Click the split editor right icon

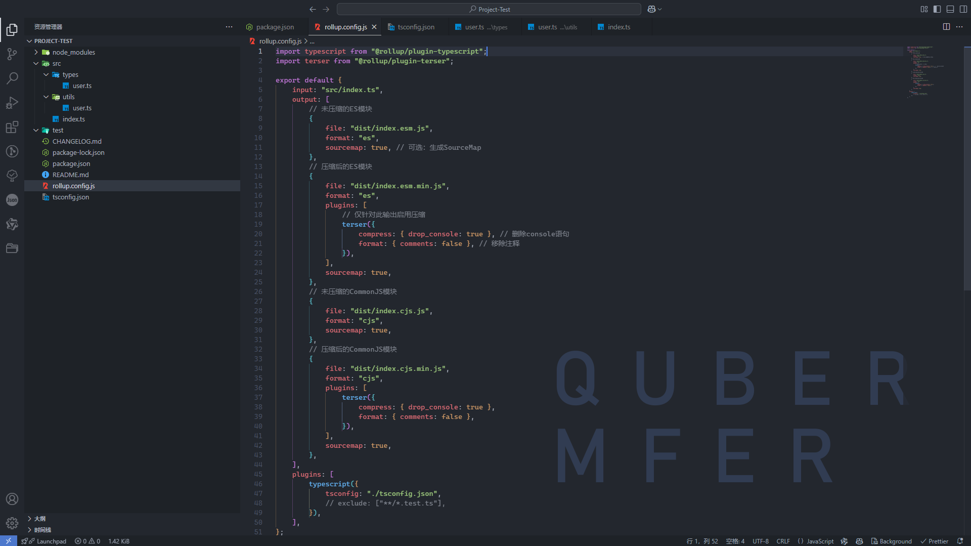[x=946, y=27]
